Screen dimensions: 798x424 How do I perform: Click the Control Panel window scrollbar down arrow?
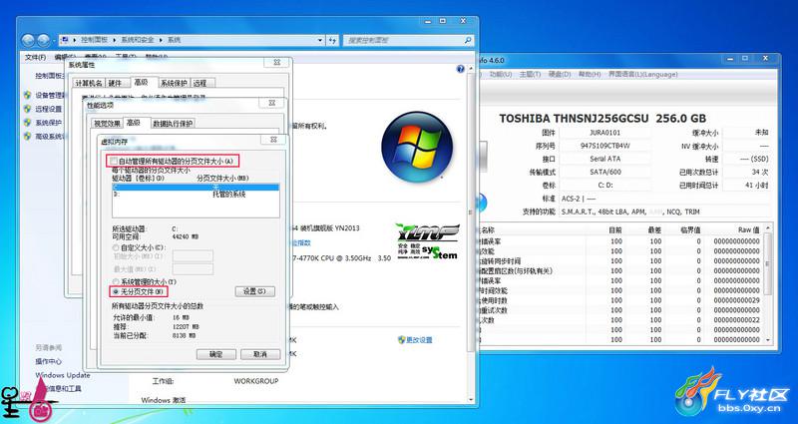(471, 400)
